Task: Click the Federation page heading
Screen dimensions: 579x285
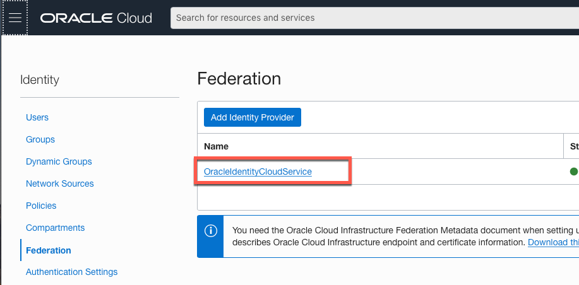Action: (x=239, y=79)
